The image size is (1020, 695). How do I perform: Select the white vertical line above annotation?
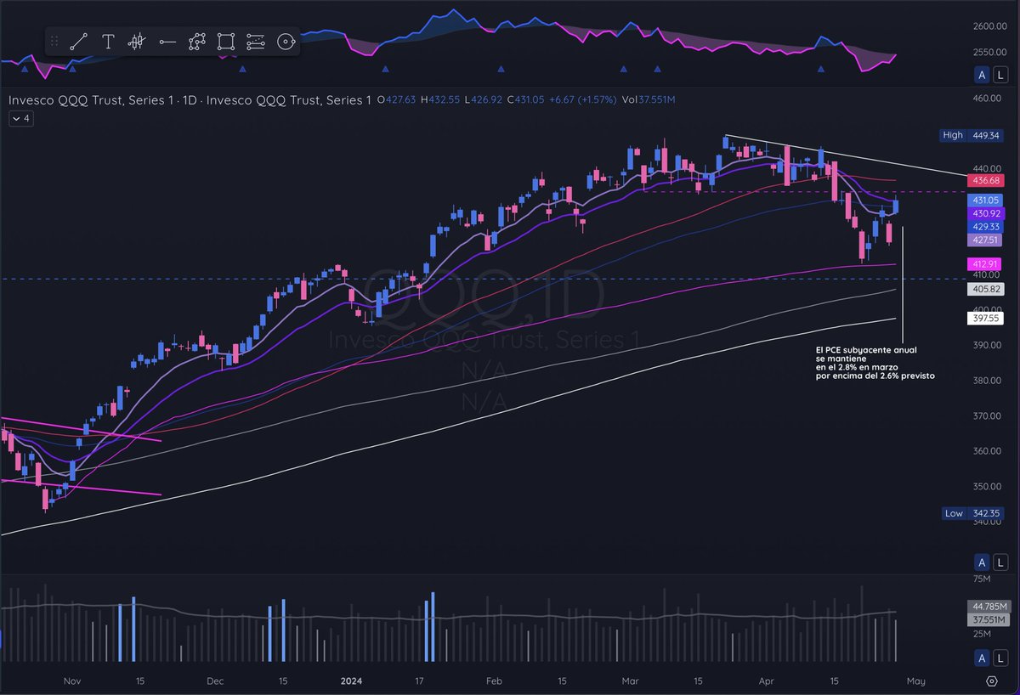(901, 283)
